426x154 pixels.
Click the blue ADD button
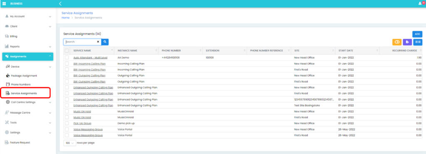[417, 34]
